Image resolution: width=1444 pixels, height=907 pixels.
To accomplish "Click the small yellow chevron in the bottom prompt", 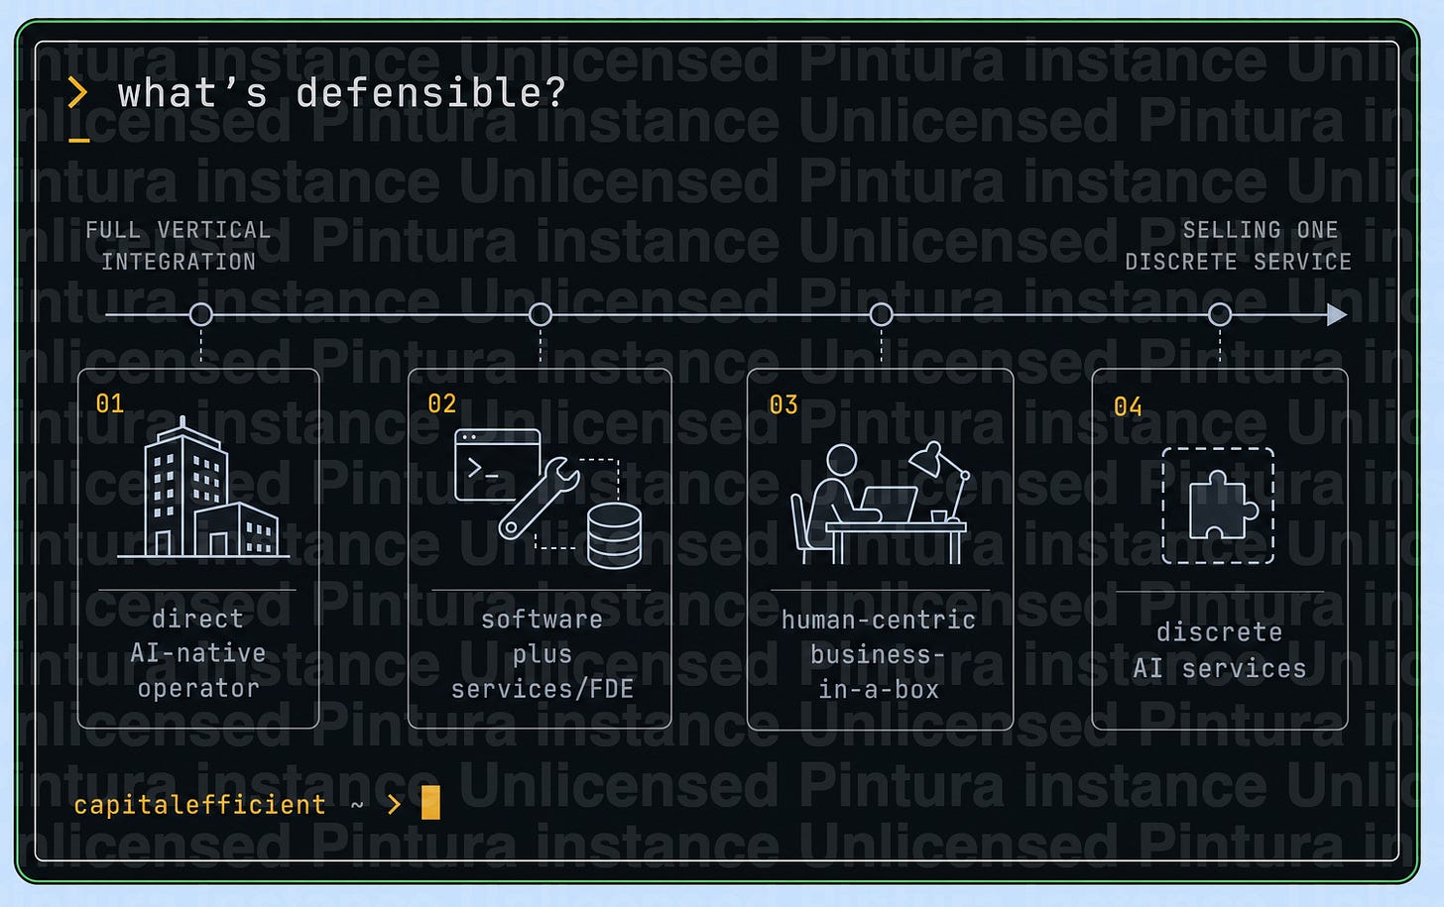I will (395, 804).
